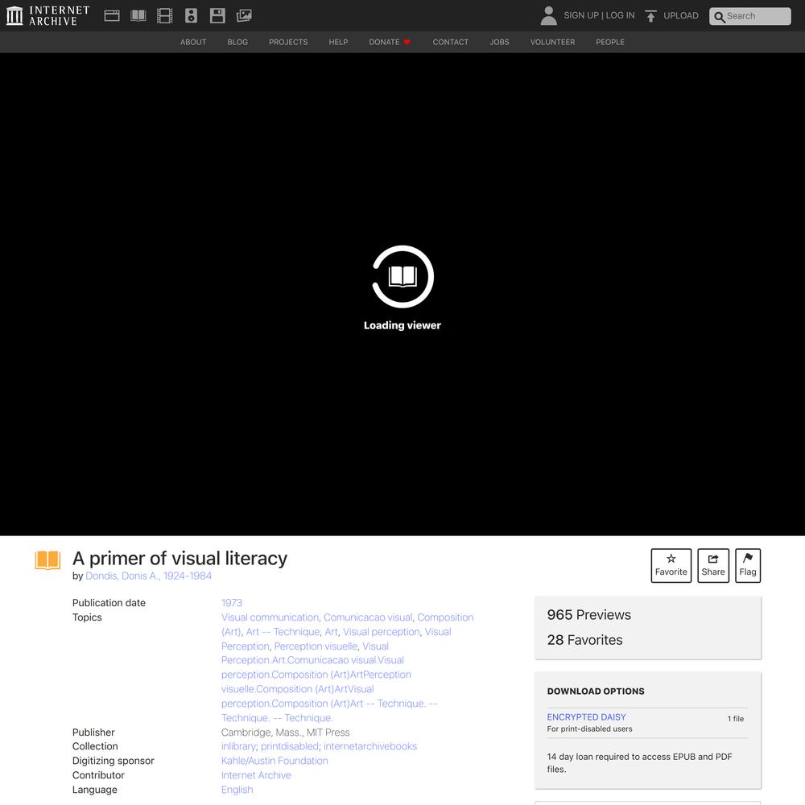Click the "Cambridge, Mass., MIT Press" publisher text
Viewport: 805px width, 805px height.
coord(286,732)
